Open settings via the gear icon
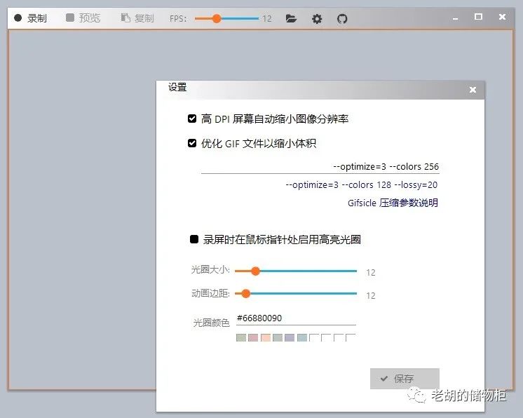This screenshot has width=523, height=418. pyautogui.click(x=317, y=19)
